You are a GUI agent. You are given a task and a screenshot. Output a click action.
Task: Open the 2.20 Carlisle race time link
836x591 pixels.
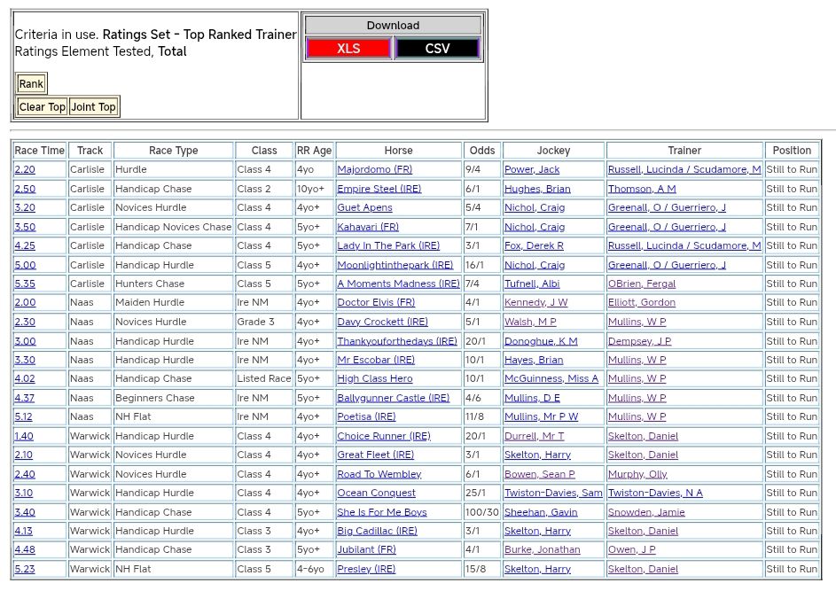click(25, 169)
